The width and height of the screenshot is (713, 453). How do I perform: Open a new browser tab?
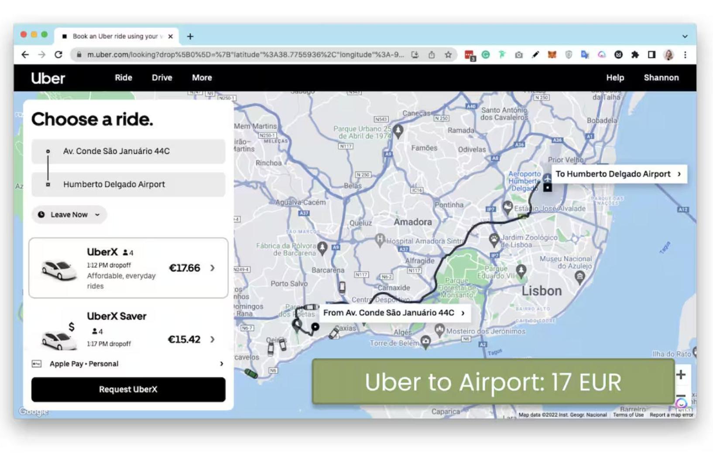190,37
